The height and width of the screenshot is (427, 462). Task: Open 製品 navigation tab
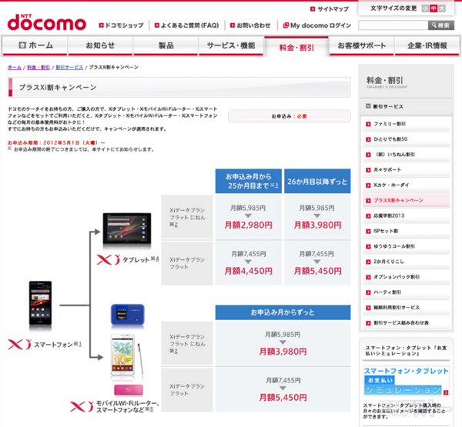click(166, 45)
